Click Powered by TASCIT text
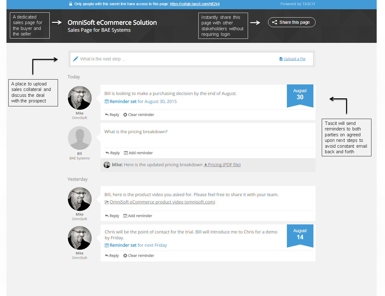The image size is (385, 296). point(298,4)
